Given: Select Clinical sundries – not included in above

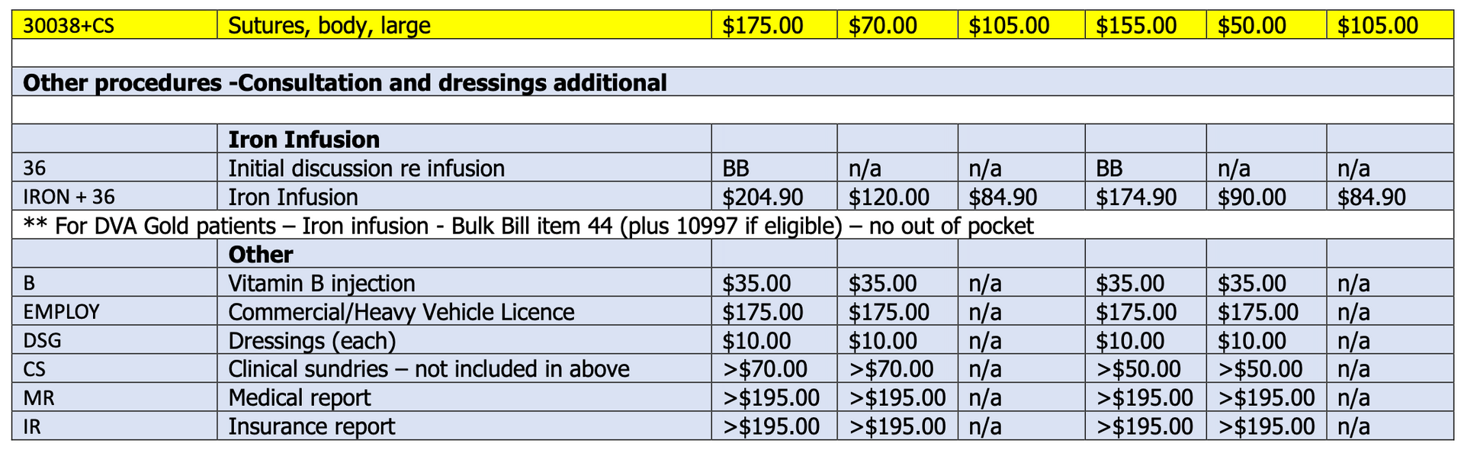Looking at the screenshot, I should [x=429, y=369].
